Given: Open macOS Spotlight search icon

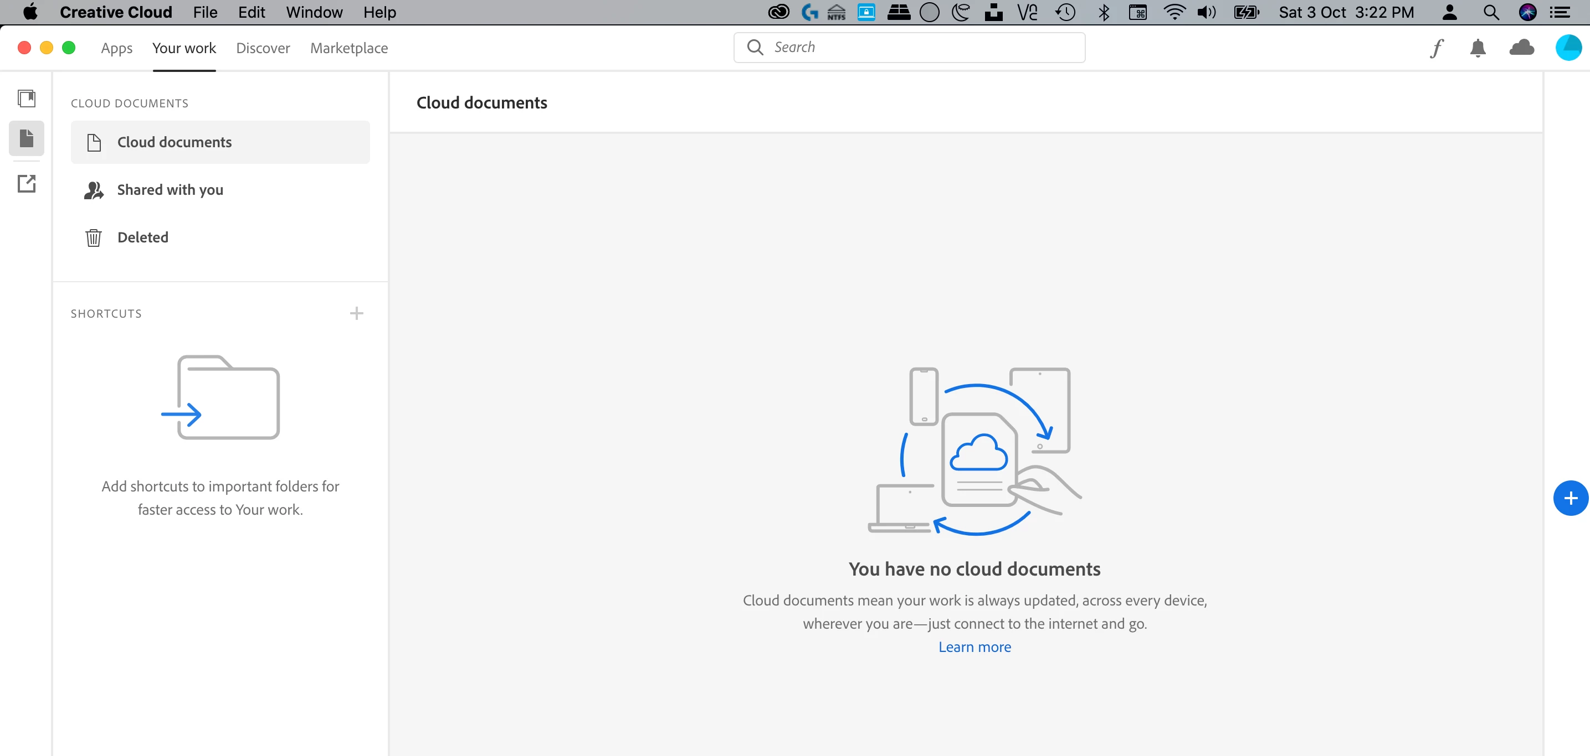Looking at the screenshot, I should pyautogui.click(x=1491, y=12).
